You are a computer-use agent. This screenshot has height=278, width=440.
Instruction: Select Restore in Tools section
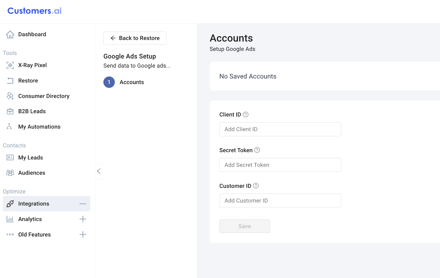(x=28, y=80)
